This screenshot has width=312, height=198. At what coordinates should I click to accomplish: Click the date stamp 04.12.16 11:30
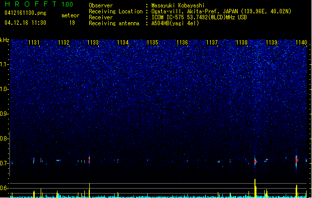[25, 23]
